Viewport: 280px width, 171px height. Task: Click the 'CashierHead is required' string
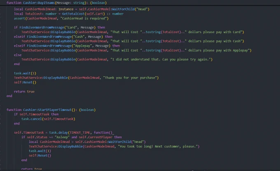point(84,18)
